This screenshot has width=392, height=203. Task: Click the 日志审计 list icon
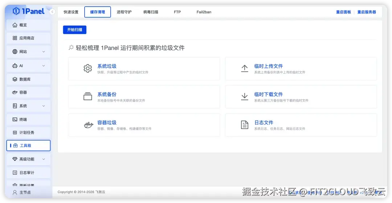pyautogui.click(x=15, y=172)
